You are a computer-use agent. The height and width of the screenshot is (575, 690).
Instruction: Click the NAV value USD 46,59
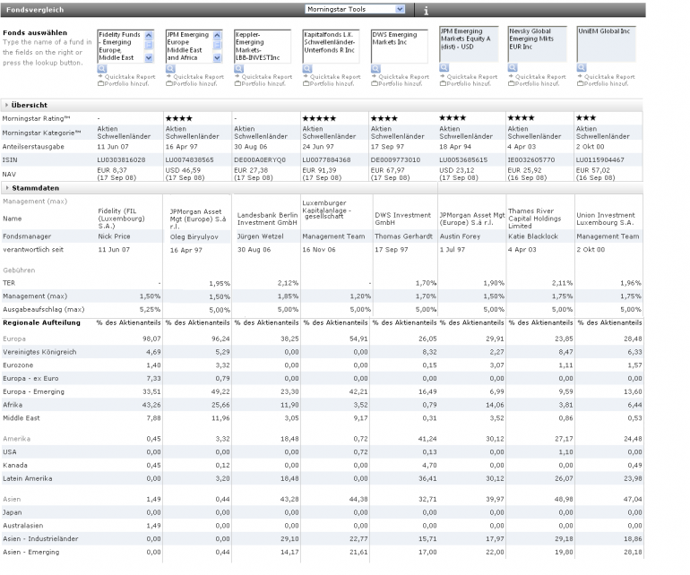183,170
